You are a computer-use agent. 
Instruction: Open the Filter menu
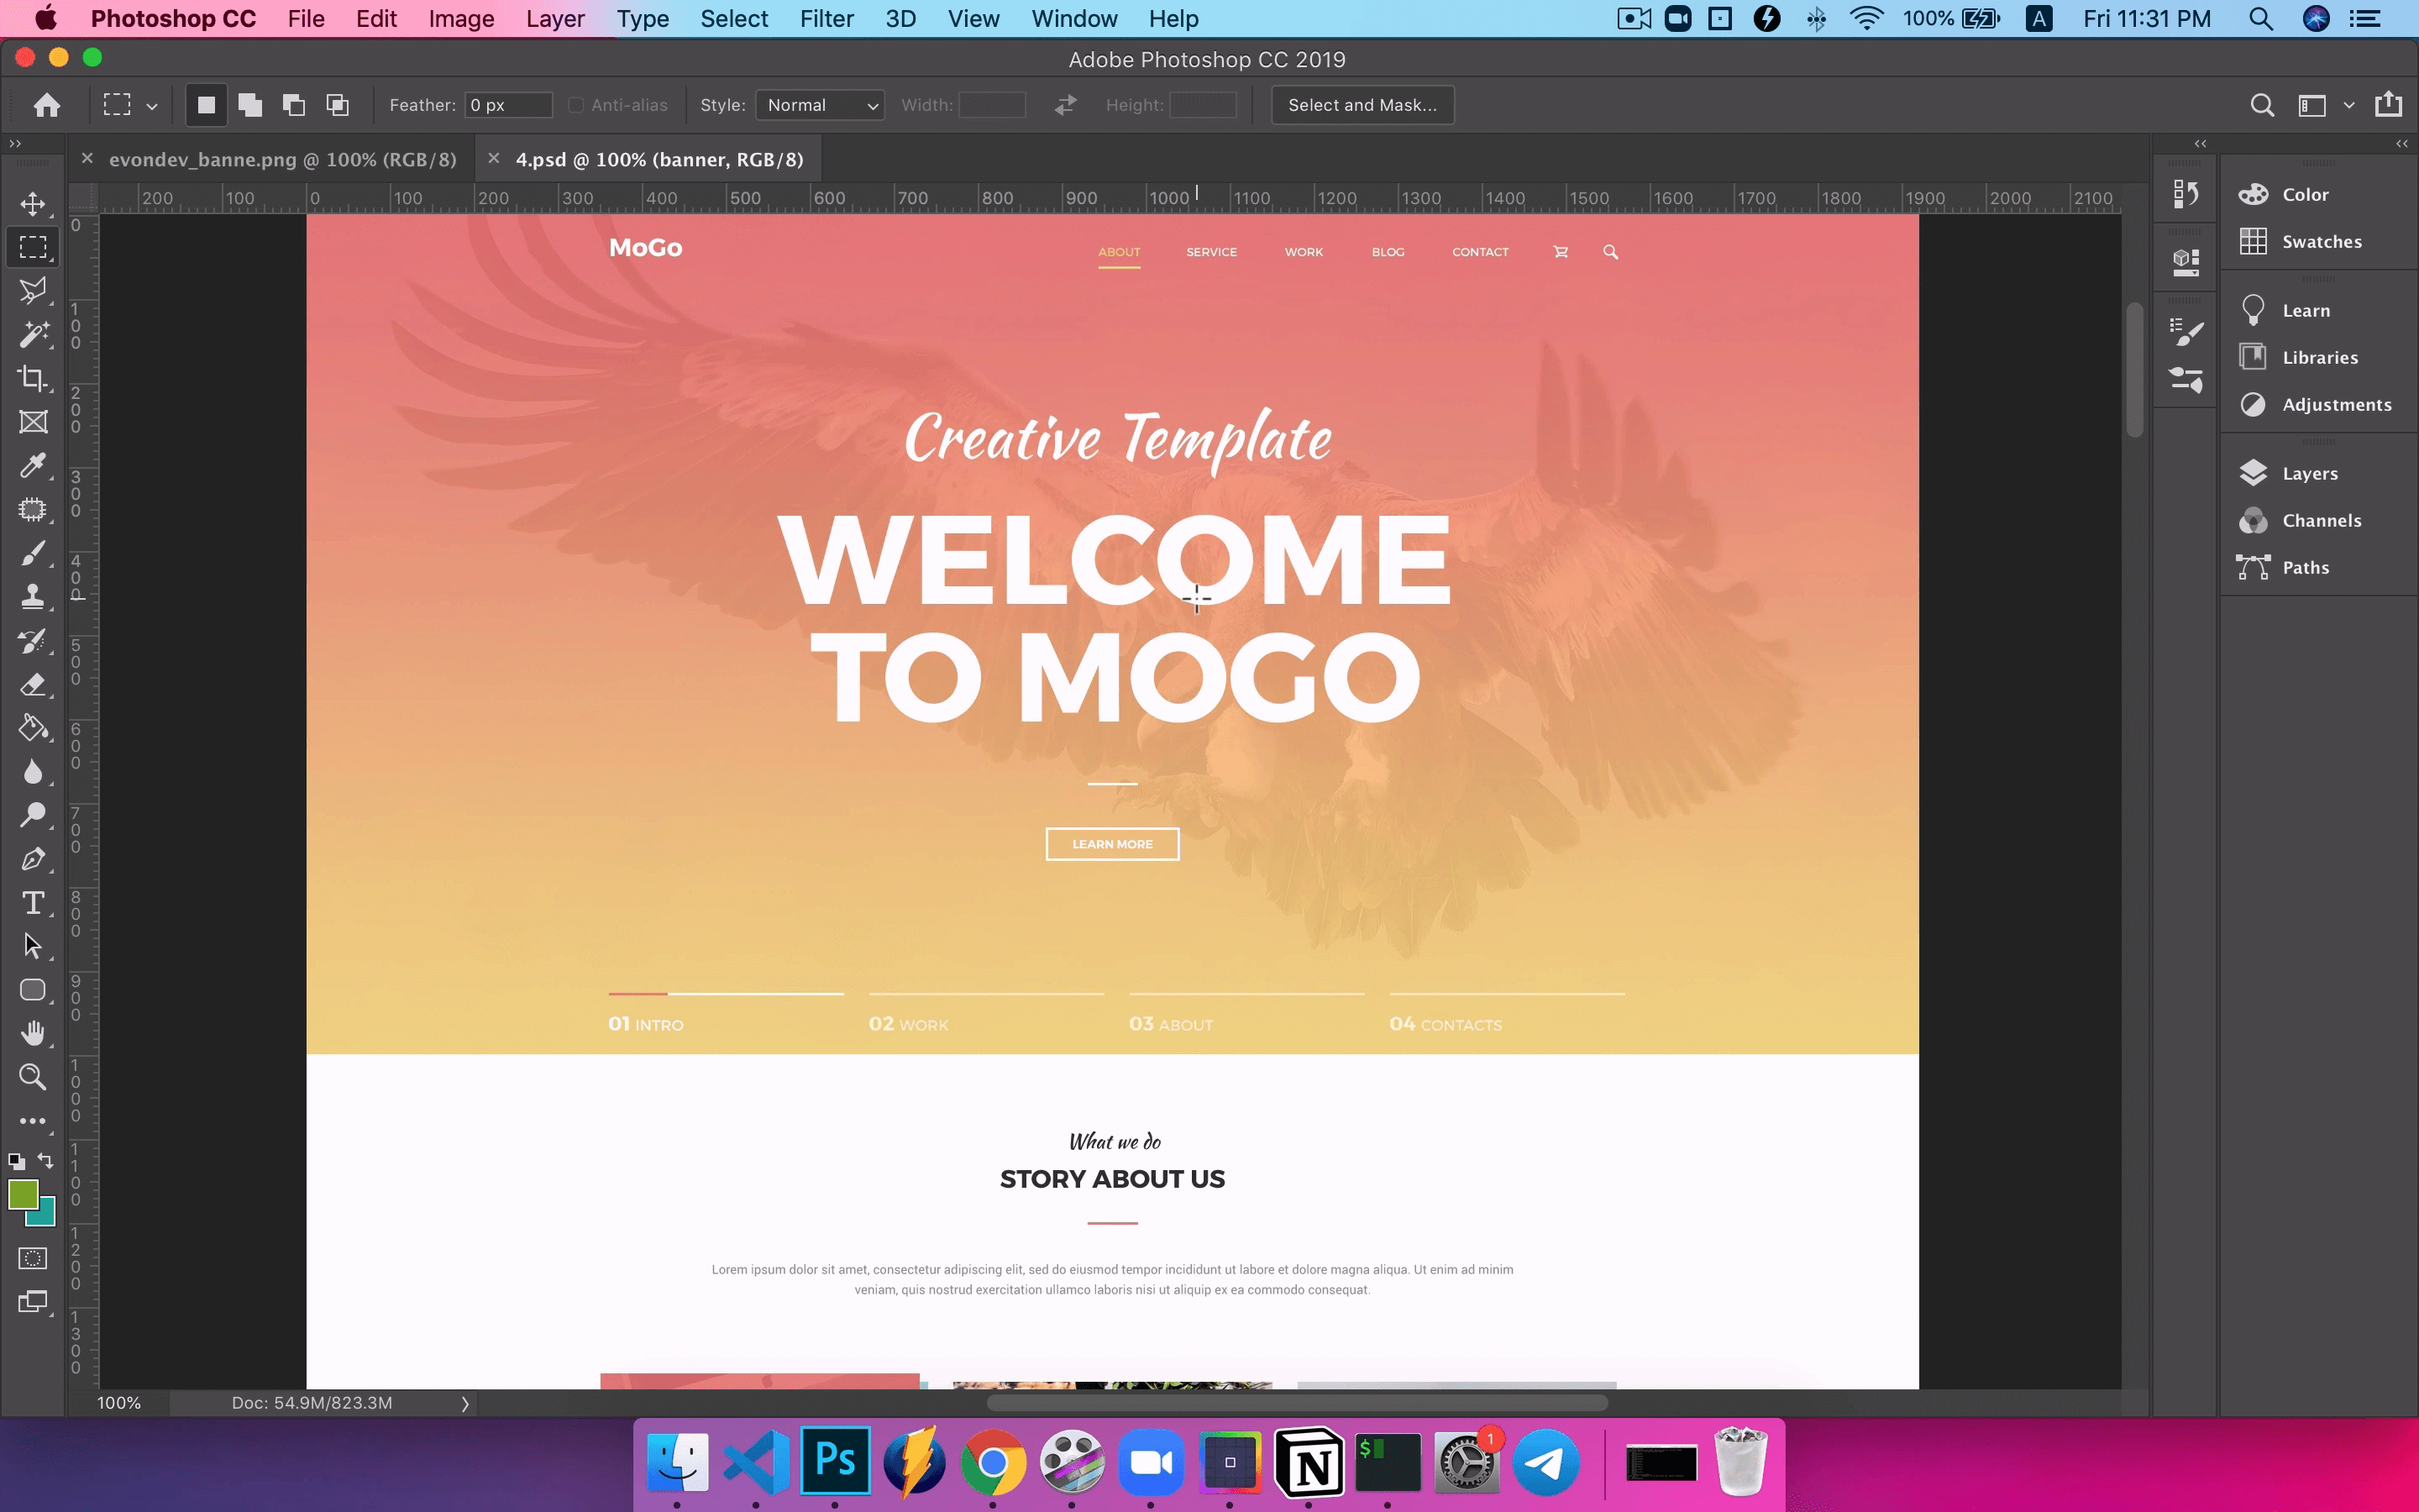(x=826, y=19)
